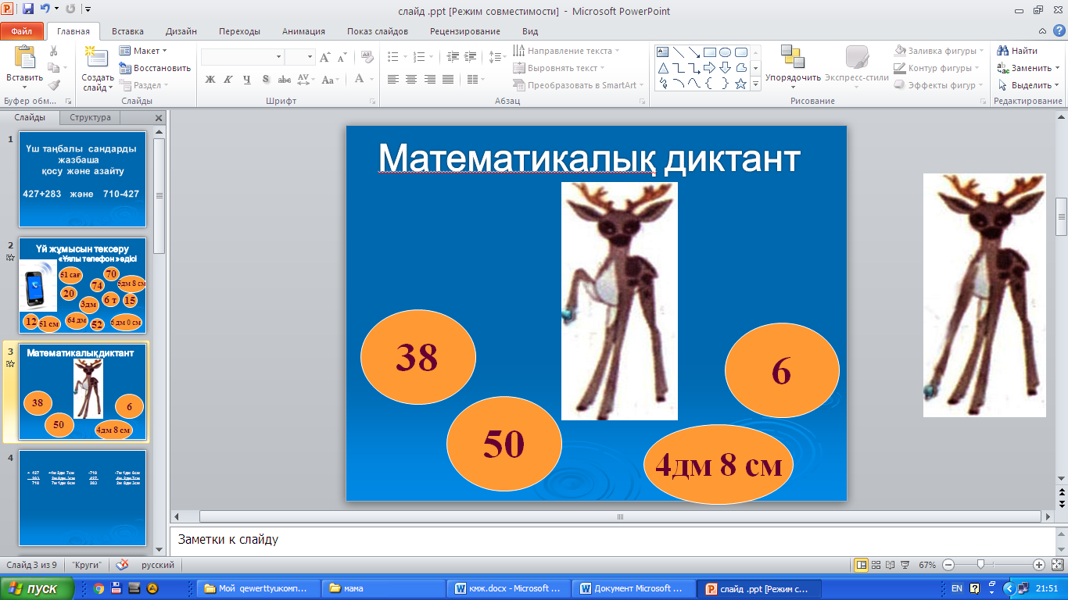Click the Восстановить reset button

(x=155, y=68)
